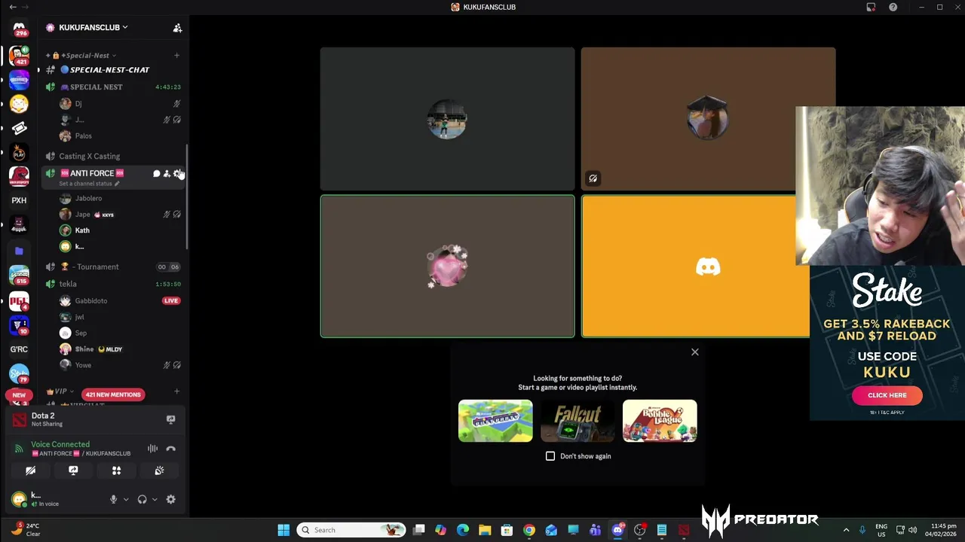Open the PXH server in server list
The image size is (965, 542).
[x=19, y=200]
